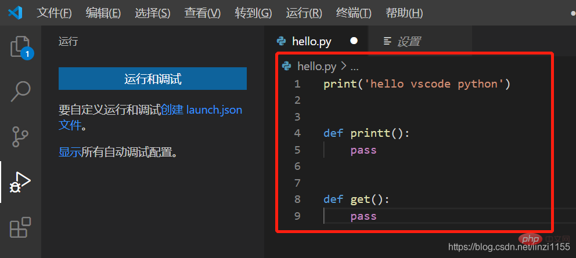
Task: Click the VS Code logo icon
Action: [x=15, y=13]
